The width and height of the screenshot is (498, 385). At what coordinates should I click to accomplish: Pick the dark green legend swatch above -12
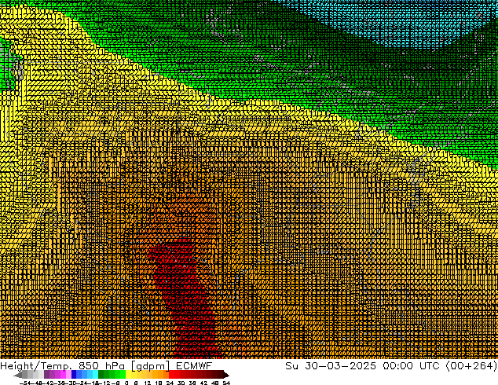click(101, 375)
